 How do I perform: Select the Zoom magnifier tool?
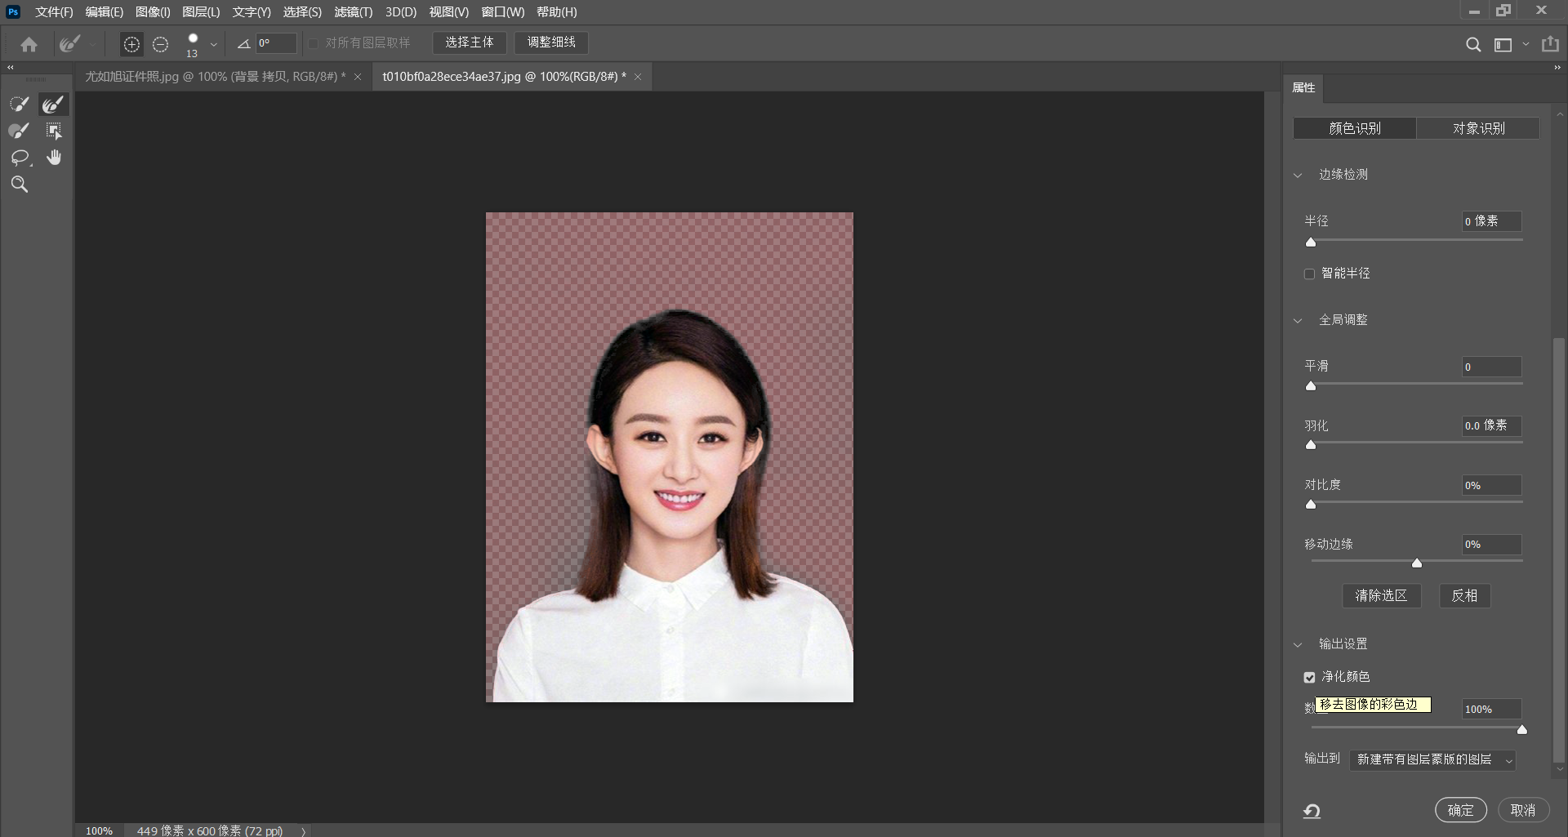click(20, 185)
